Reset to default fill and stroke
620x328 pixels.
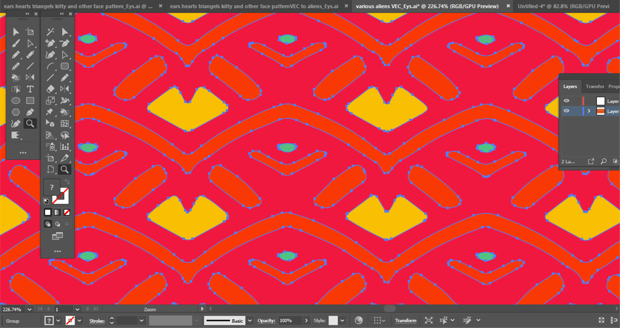(46, 201)
